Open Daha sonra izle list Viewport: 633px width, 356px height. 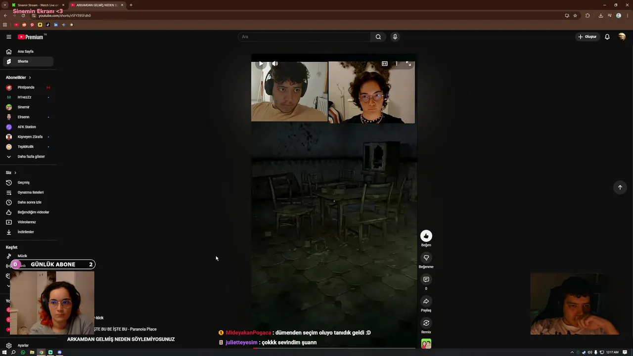[x=28, y=202]
